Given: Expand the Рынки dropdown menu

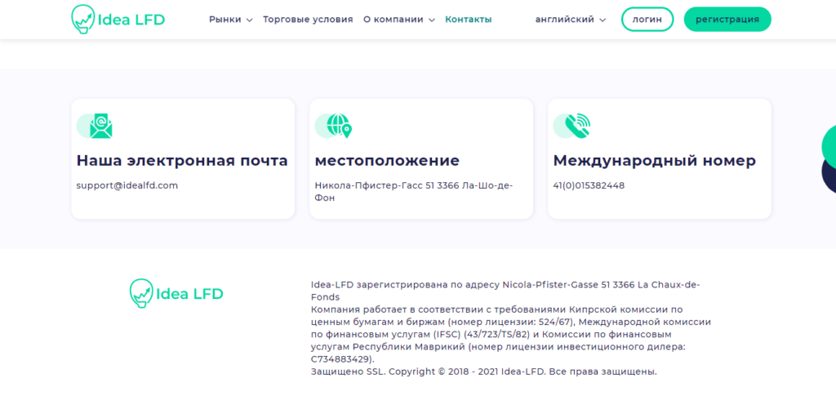Looking at the screenshot, I should pyautogui.click(x=230, y=20).
